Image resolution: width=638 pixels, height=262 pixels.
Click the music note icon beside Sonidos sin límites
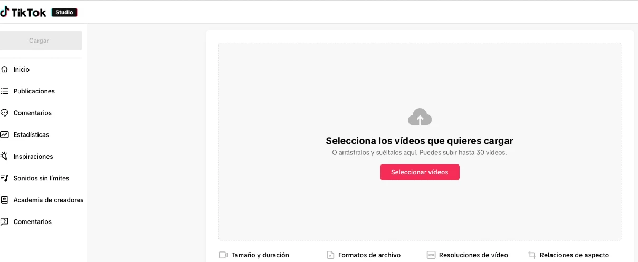point(4,178)
